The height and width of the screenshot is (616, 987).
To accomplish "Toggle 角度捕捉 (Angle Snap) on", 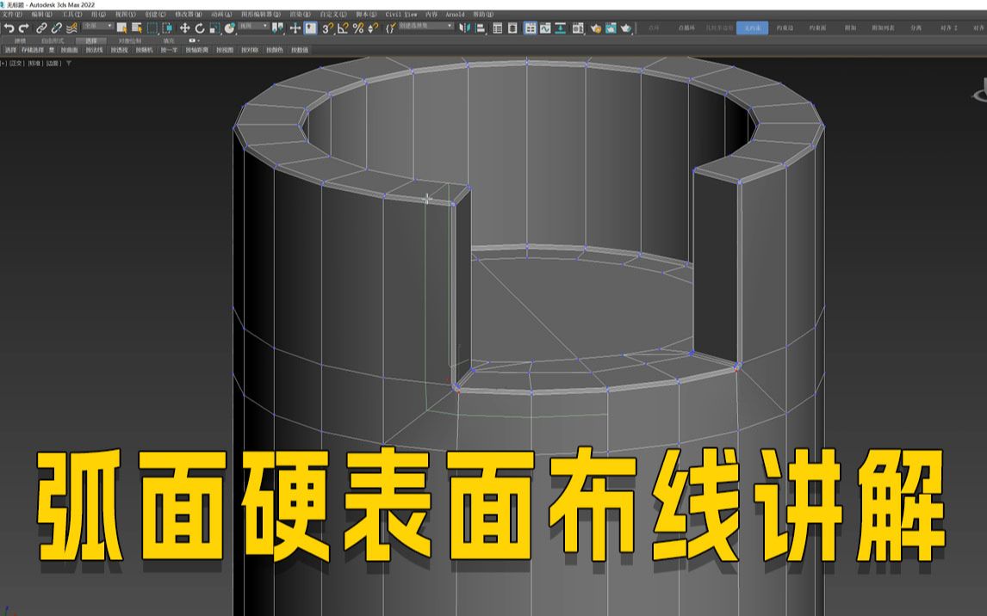I will 342,28.
